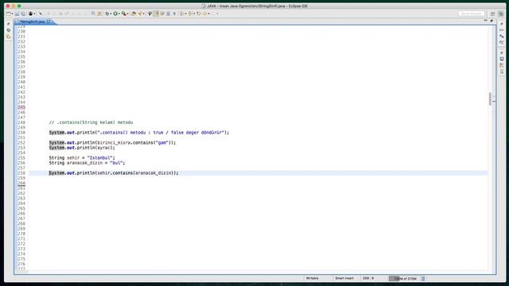Click the Restore icon atop the left trim

[9, 24]
